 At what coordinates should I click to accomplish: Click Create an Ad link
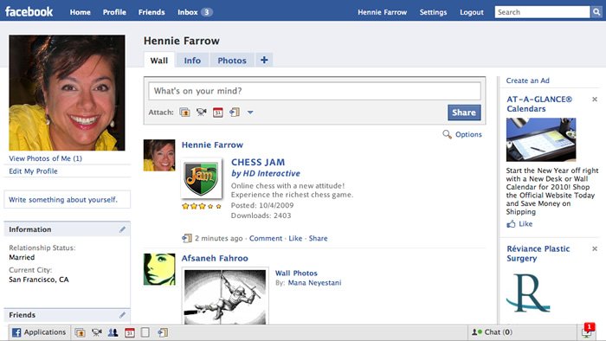pyautogui.click(x=527, y=80)
